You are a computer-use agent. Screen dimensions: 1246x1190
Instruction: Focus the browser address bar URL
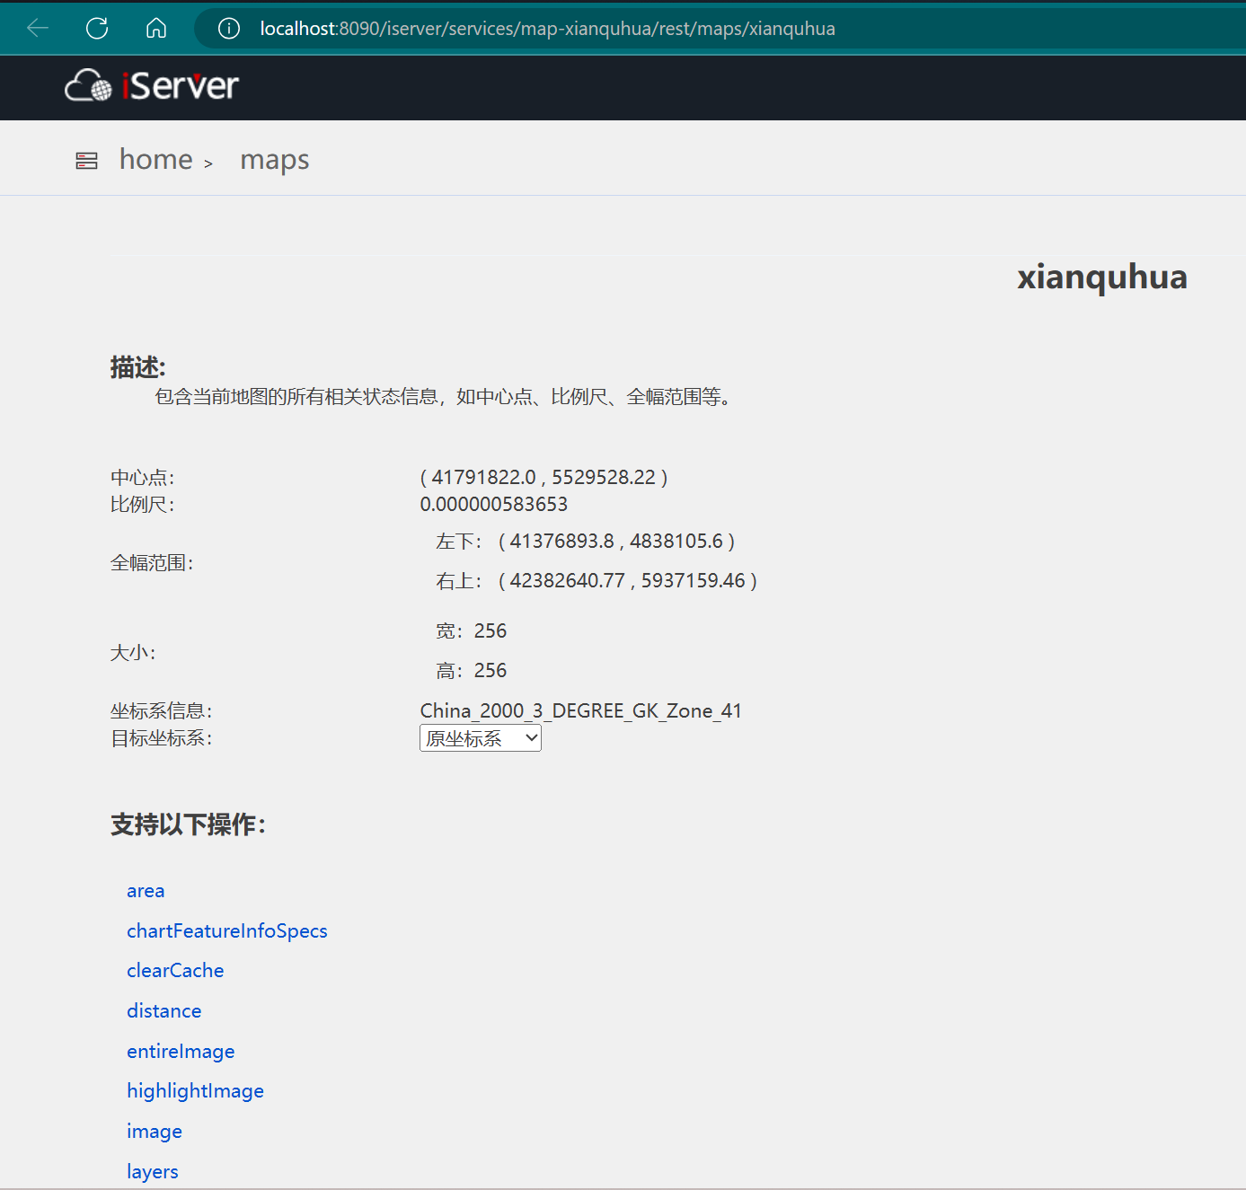pos(547,29)
